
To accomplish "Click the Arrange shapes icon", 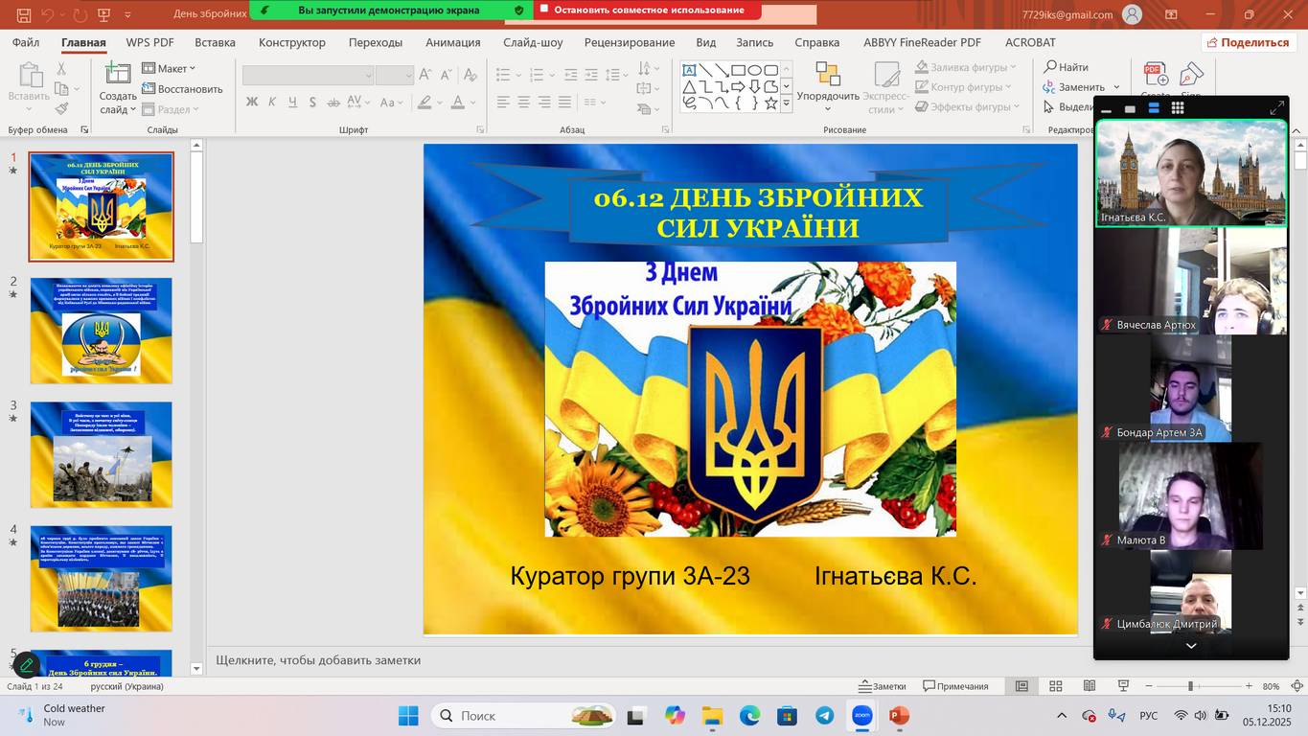I will [x=827, y=75].
